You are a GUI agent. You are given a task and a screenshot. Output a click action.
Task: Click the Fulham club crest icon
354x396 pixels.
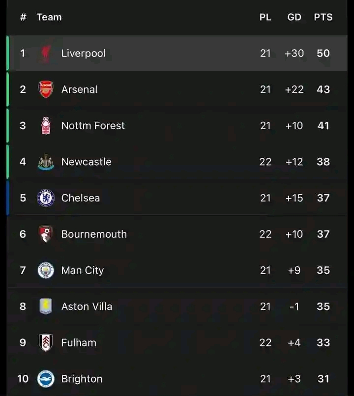click(46, 342)
